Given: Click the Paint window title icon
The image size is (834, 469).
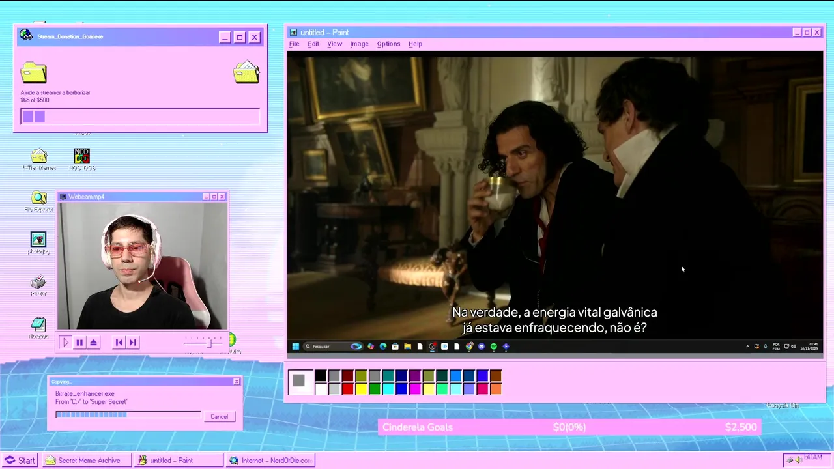Looking at the screenshot, I should (293, 32).
